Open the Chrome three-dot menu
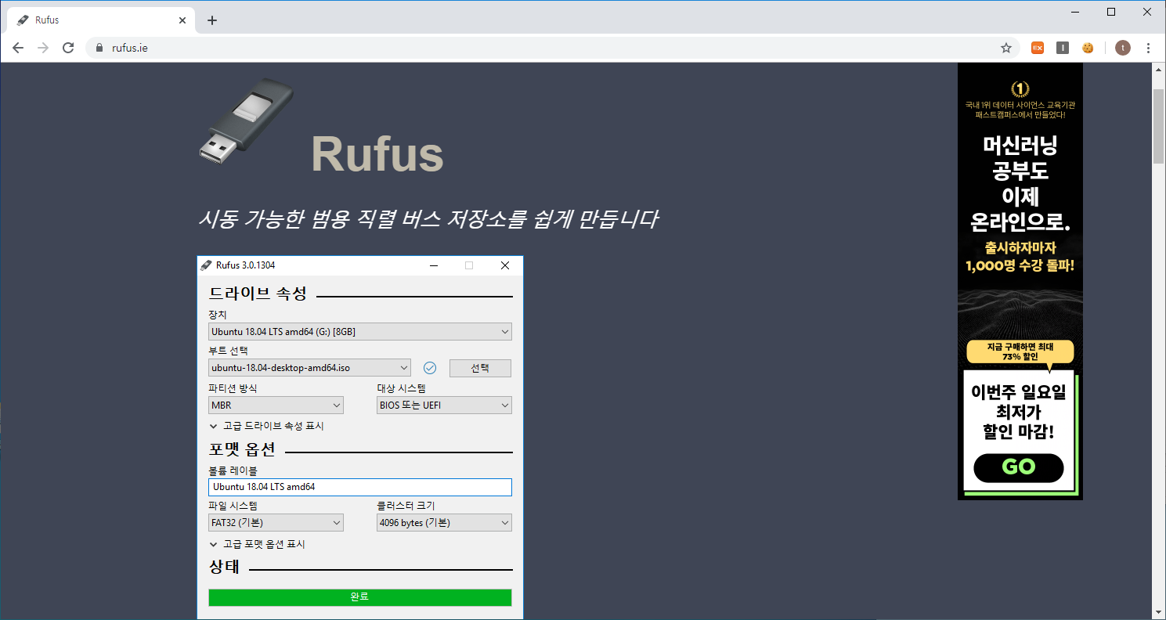 click(1148, 48)
